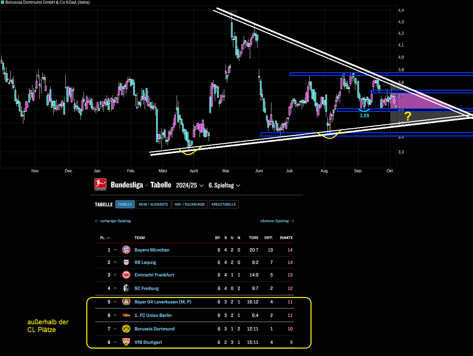This screenshot has width=473, height=356.
Task: Click Borussia Dortmund's goals value 12:11
Action: click(x=253, y=329)
